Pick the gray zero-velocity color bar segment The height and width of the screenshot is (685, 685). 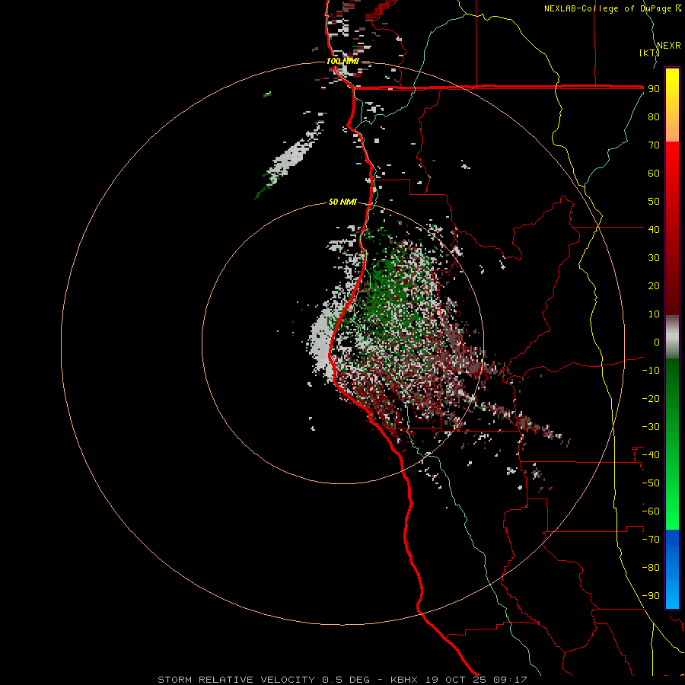click(672, 337)
